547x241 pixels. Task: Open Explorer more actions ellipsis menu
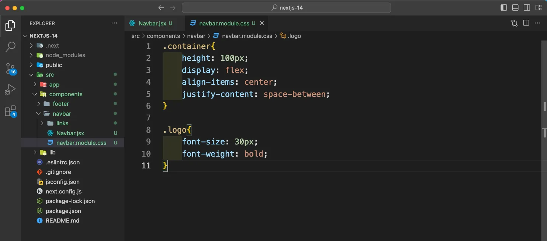[114, 23]
